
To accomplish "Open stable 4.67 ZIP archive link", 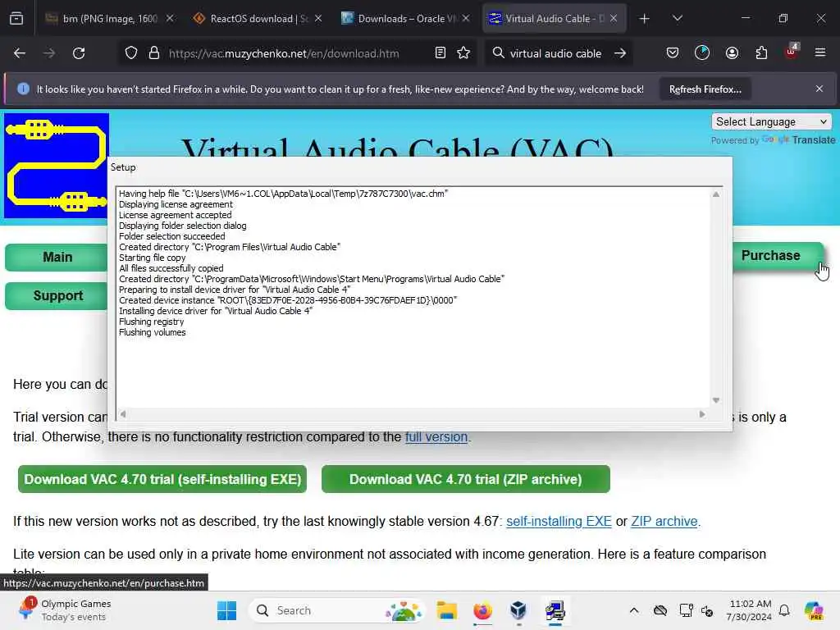I will (x=664, y=521).
